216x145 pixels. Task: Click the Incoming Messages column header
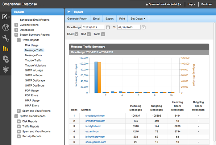click(x=135, y=108)
